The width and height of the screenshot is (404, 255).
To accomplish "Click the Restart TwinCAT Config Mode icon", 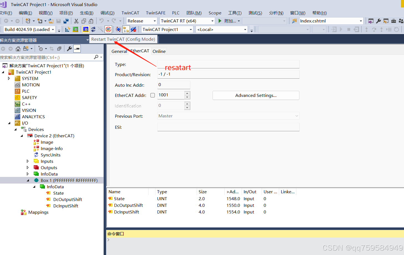I will click(86, 29).
